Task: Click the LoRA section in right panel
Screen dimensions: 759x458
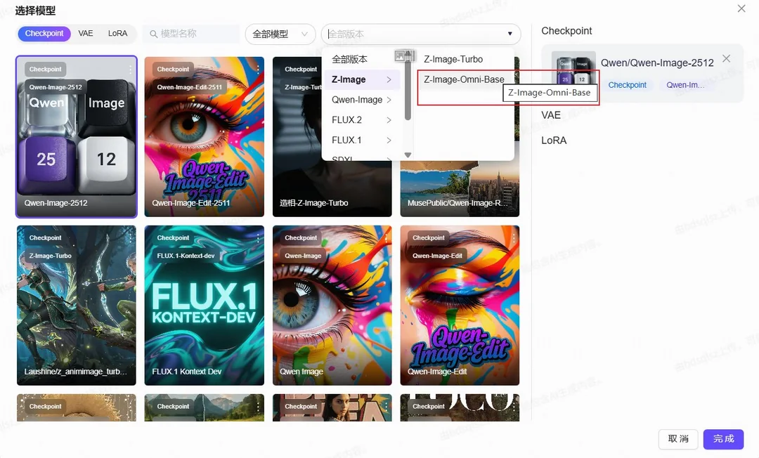Action: pos(554,140)
